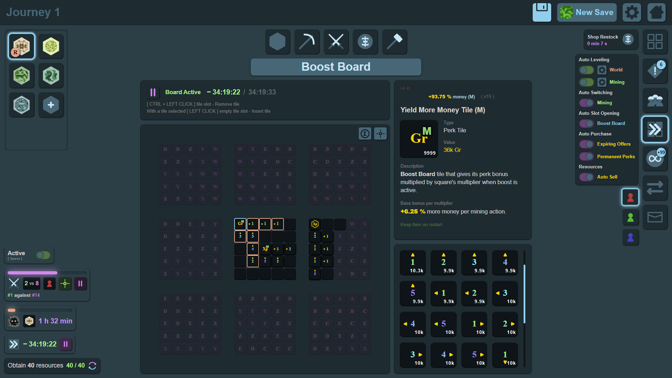The width and height of the screenshot is (672, 378).
Task: Click the floppy disk save icon
Action: (542, 13)
